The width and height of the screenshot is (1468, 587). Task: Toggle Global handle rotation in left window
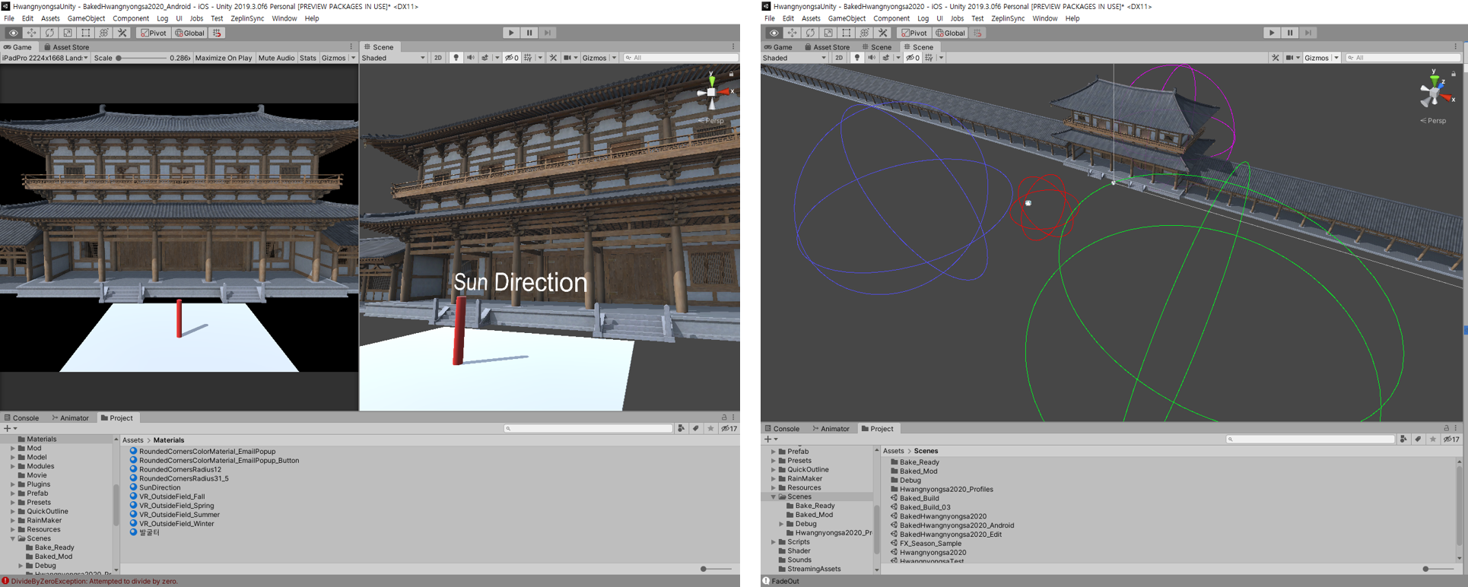point(189,33)
